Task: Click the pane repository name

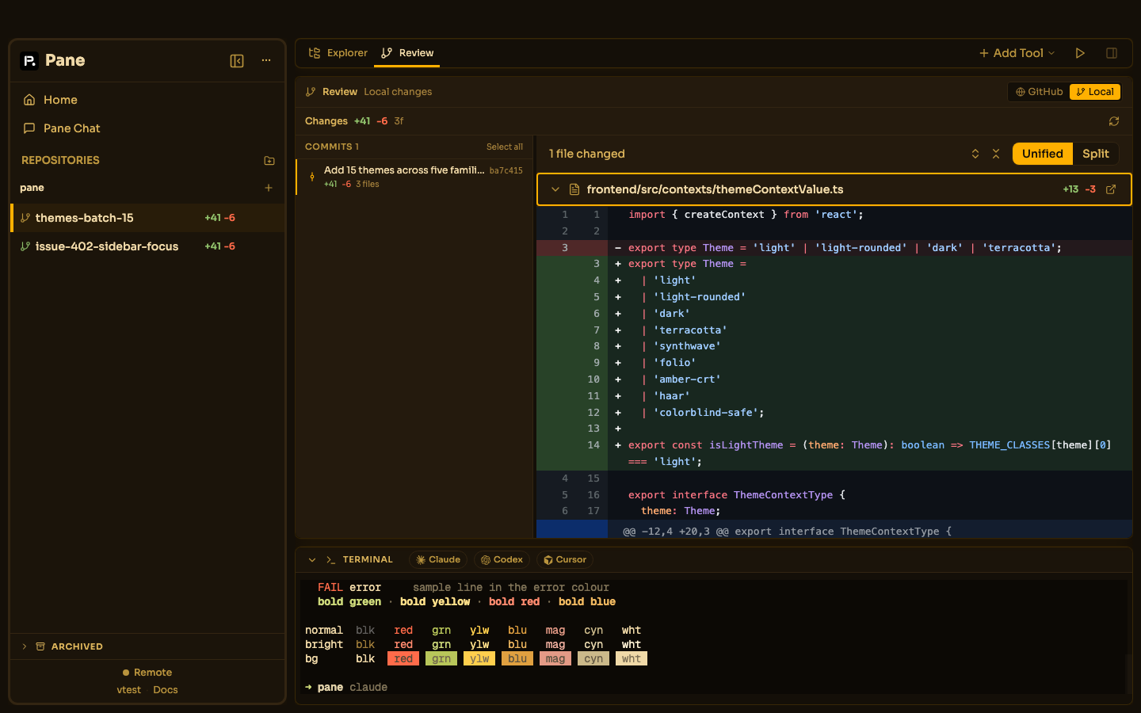Action: click(x=32, y=188)
